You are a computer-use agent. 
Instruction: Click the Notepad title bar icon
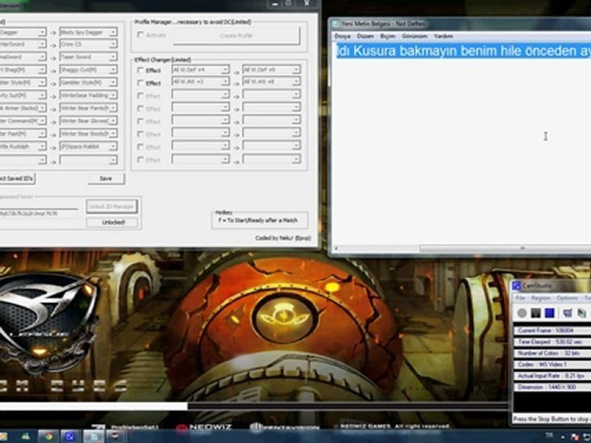coord(335,24)
